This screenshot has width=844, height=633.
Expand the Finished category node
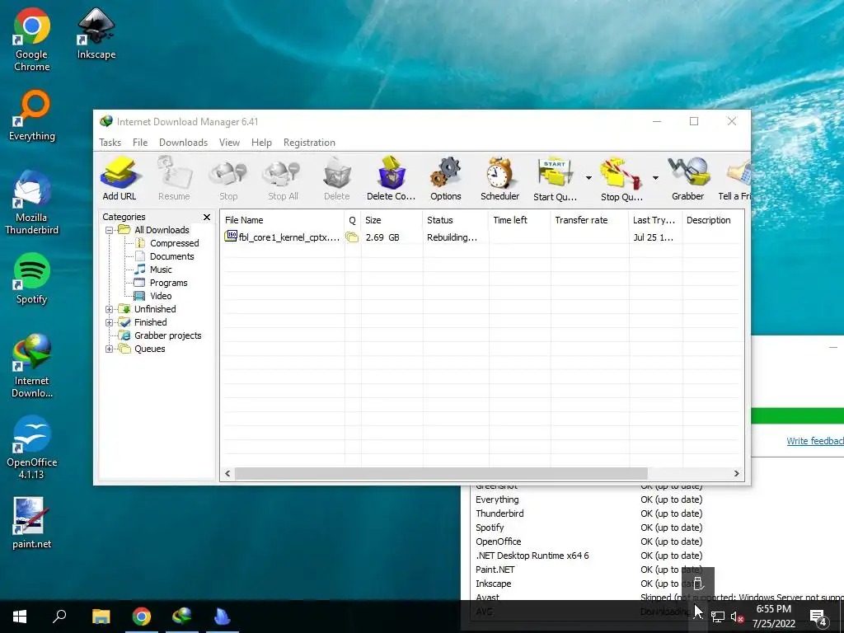(109, 322)
